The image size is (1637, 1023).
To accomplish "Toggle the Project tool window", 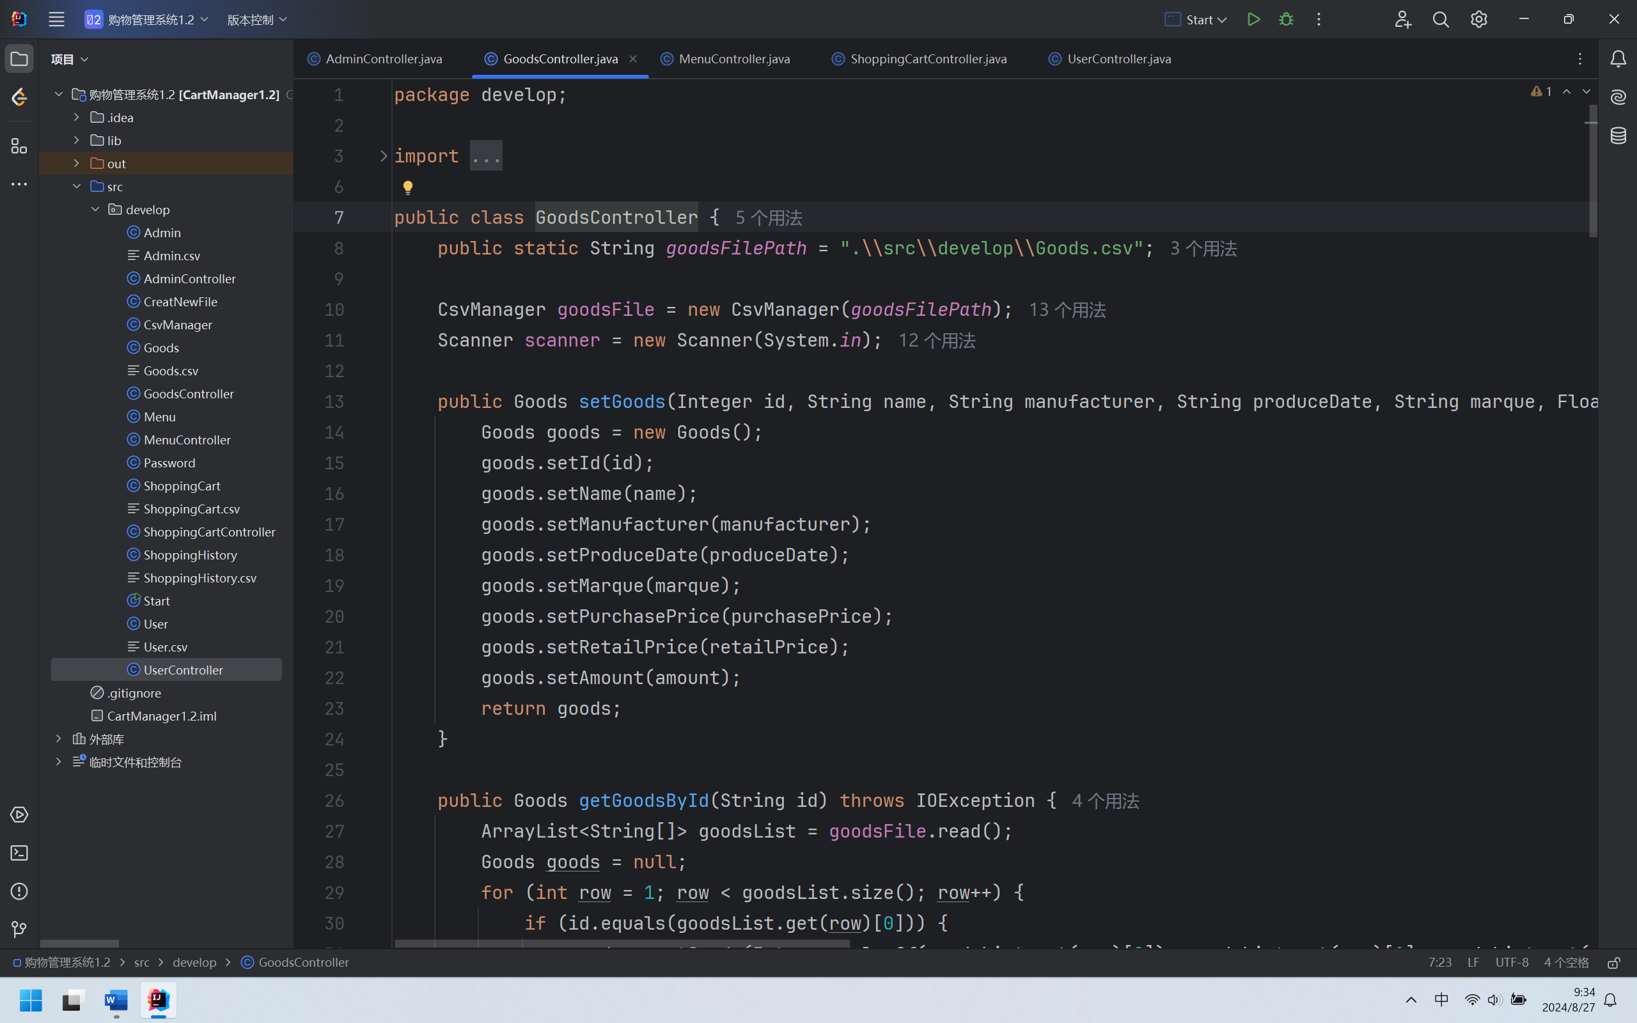I will (x=19, y=59).
